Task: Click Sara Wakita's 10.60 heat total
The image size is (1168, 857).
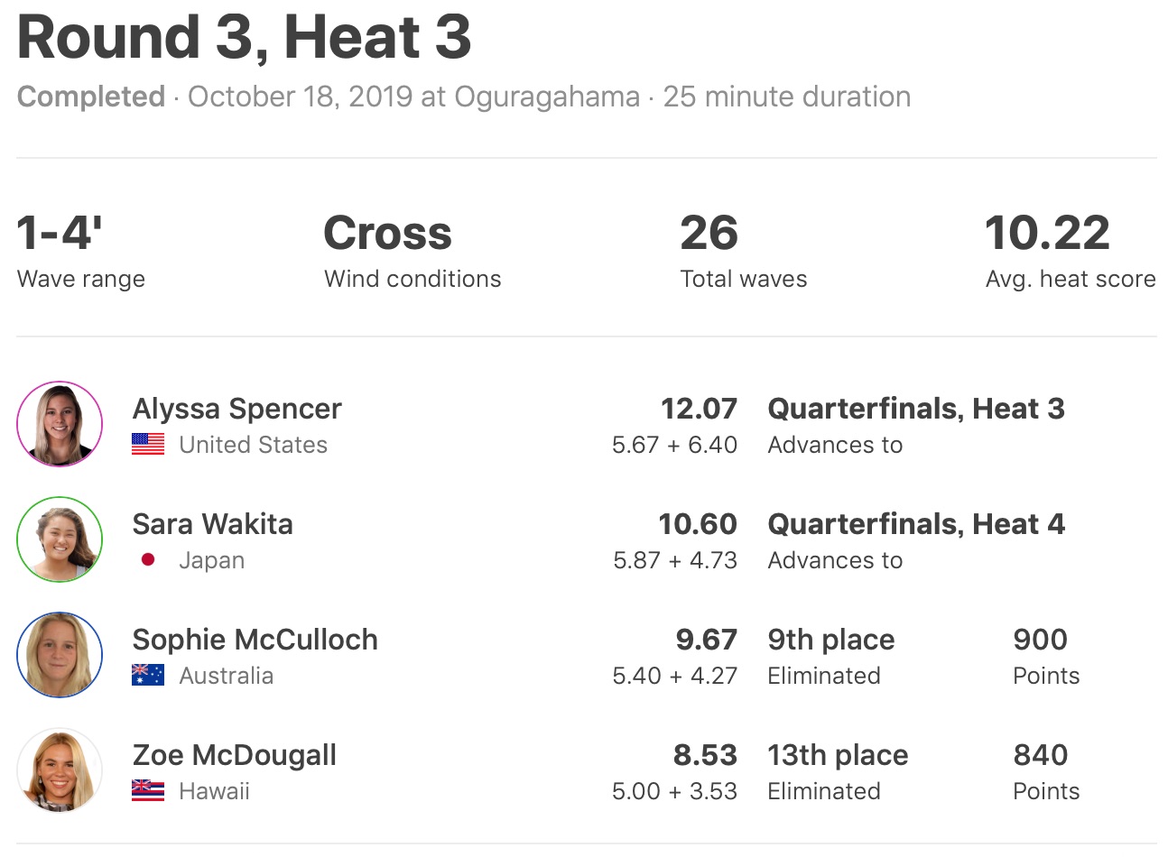Action: coord(697,524)
